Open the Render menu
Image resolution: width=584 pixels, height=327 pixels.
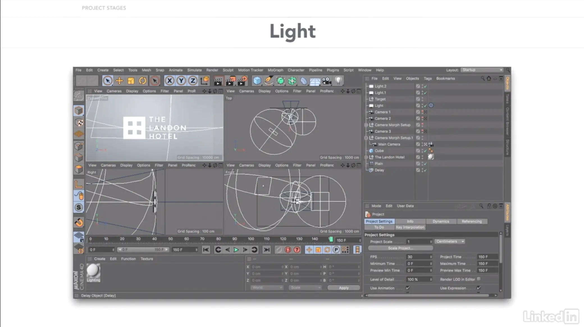pos(212,70)
